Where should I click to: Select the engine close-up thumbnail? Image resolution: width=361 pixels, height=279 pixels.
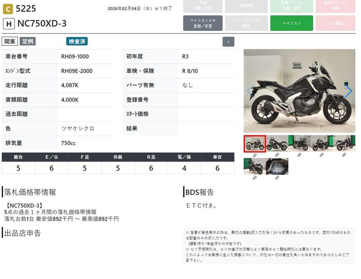click(x=277, y=166)
